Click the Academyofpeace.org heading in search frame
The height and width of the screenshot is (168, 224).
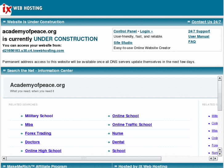[37, 85]
